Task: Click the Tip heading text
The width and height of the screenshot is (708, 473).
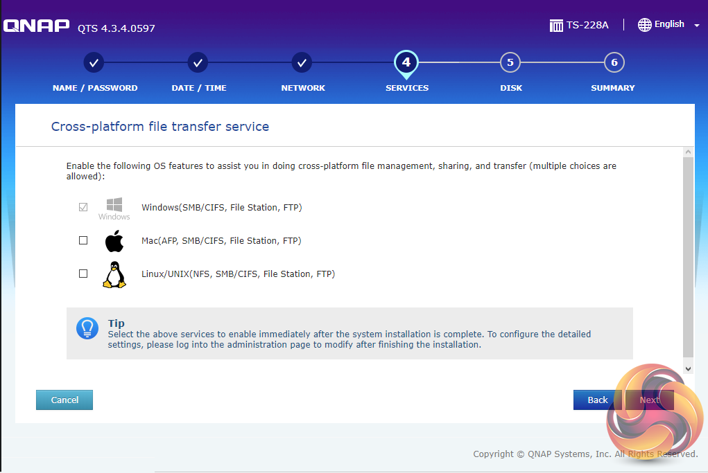Action: [116, 323]
